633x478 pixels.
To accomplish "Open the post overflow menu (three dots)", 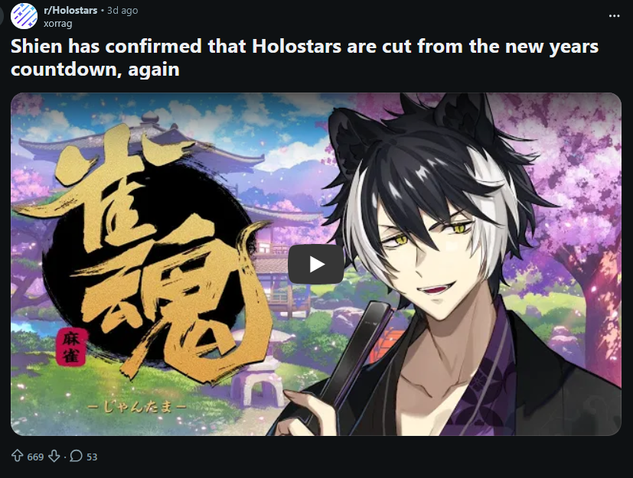I will [x=614, y=16].
